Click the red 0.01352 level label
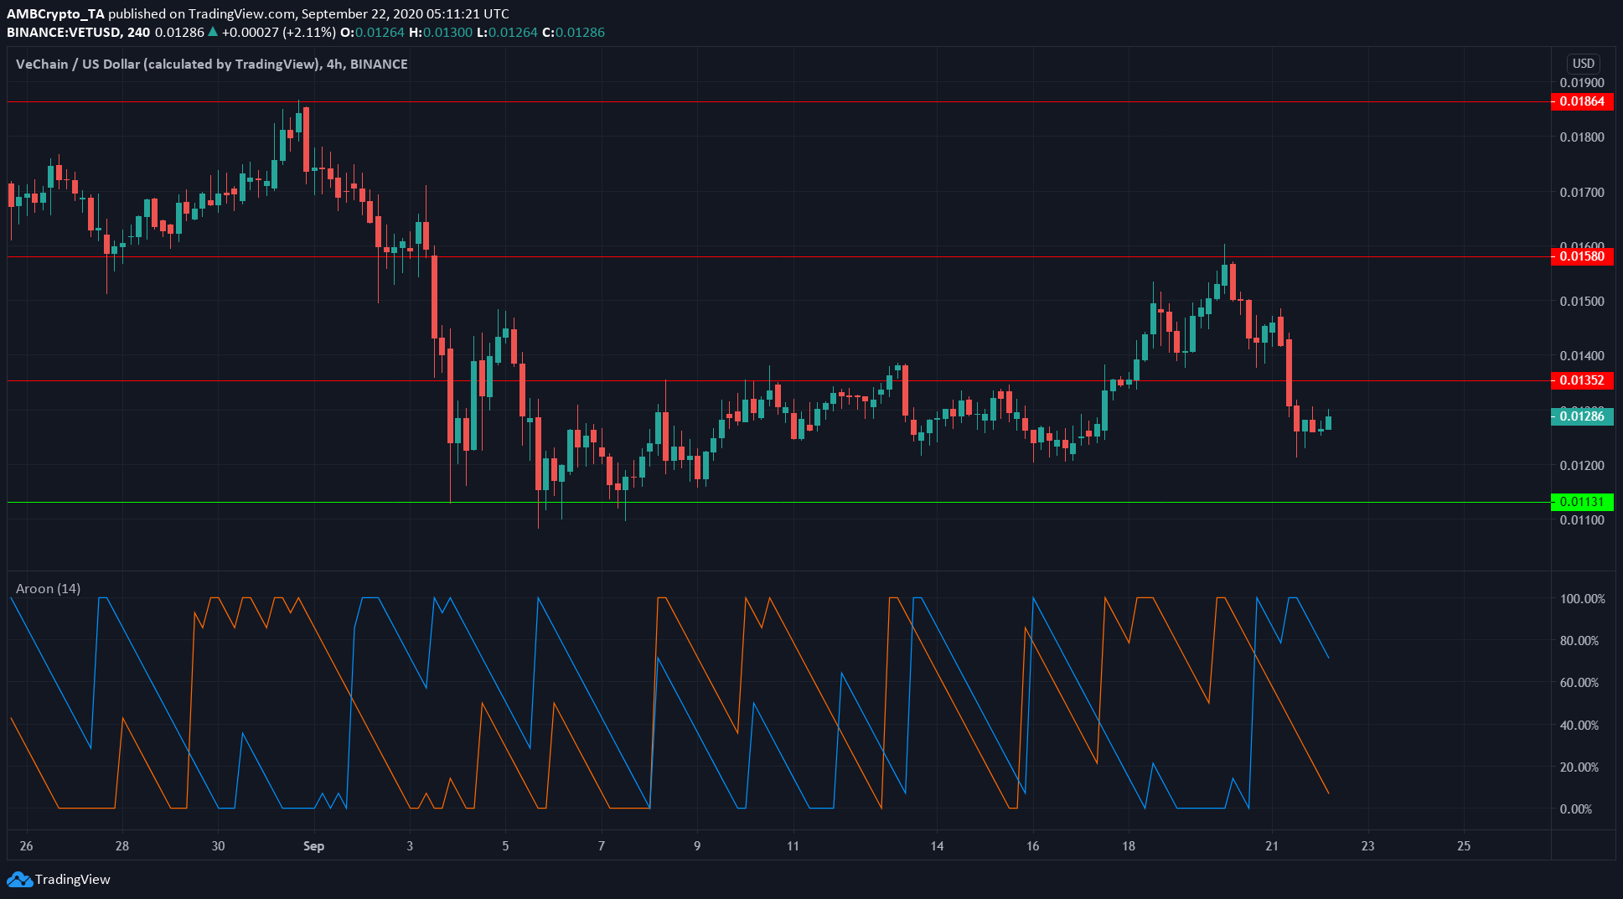 point(1582,380)
